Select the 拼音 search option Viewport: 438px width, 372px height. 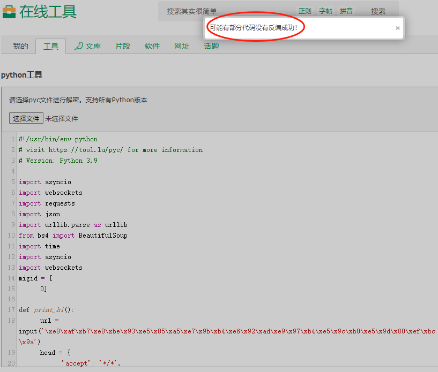346,11
